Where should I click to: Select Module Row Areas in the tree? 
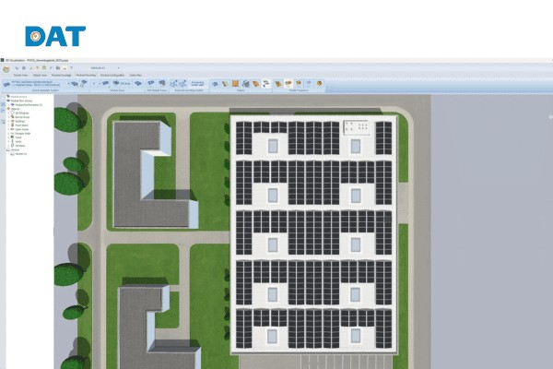[21, 101]
